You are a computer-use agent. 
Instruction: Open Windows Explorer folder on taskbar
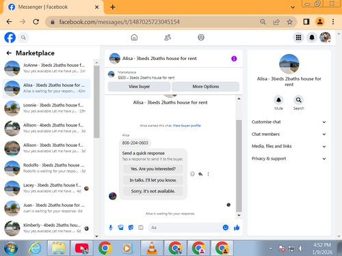[x=58, y=248]
